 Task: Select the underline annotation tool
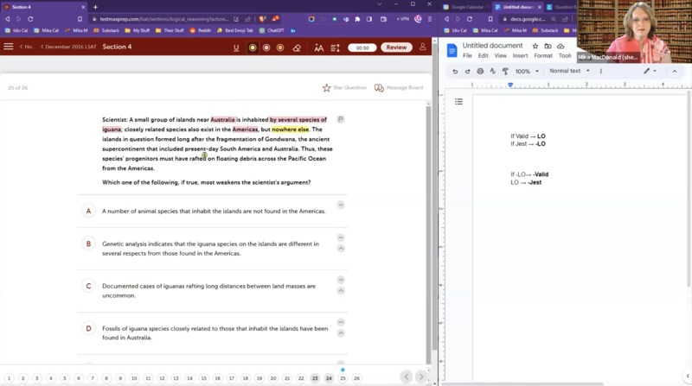coord(236,47)
